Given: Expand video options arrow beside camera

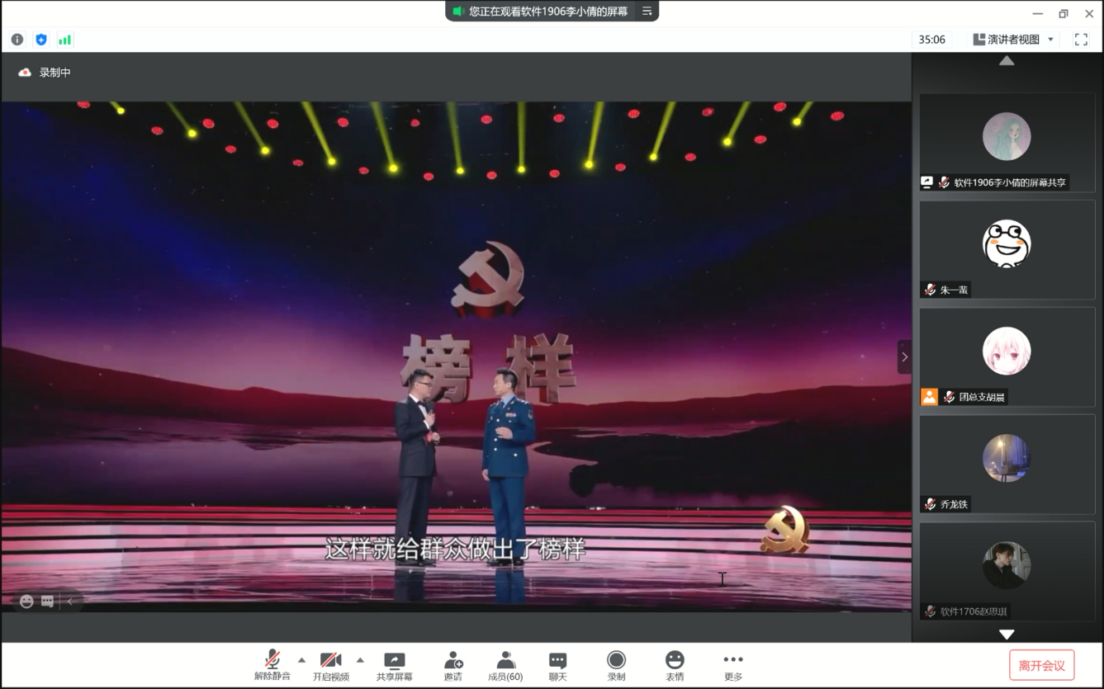Looking at the screenshot, I should click(360, 660).
